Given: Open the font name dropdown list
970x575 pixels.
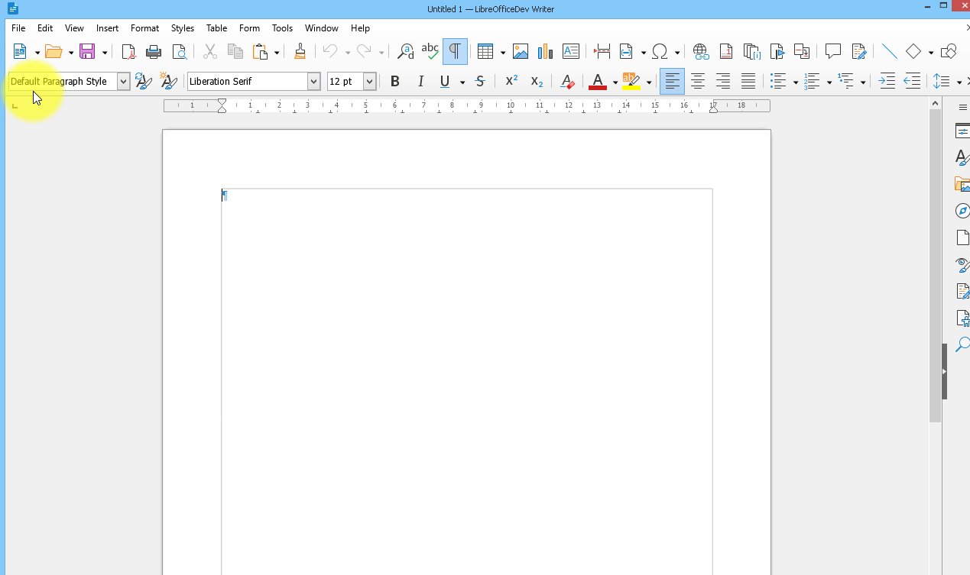Looking at the screenshot, I should point(313,82).
